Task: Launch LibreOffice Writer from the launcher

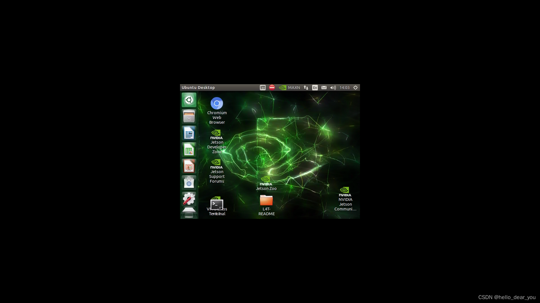Action: (x=189, y=133)
